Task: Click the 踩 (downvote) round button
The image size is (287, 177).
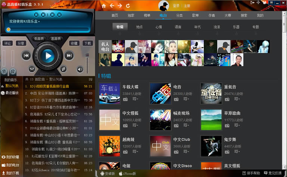Action: (13, 72)
